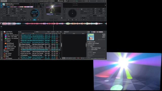Open the Genre dropdown in track info panel
The height and width of the screenshot is (91, 162).
click(105, 50)
